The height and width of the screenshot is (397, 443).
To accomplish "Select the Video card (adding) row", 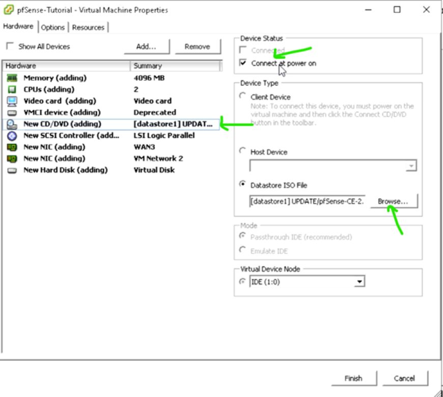I will (112, 101).
